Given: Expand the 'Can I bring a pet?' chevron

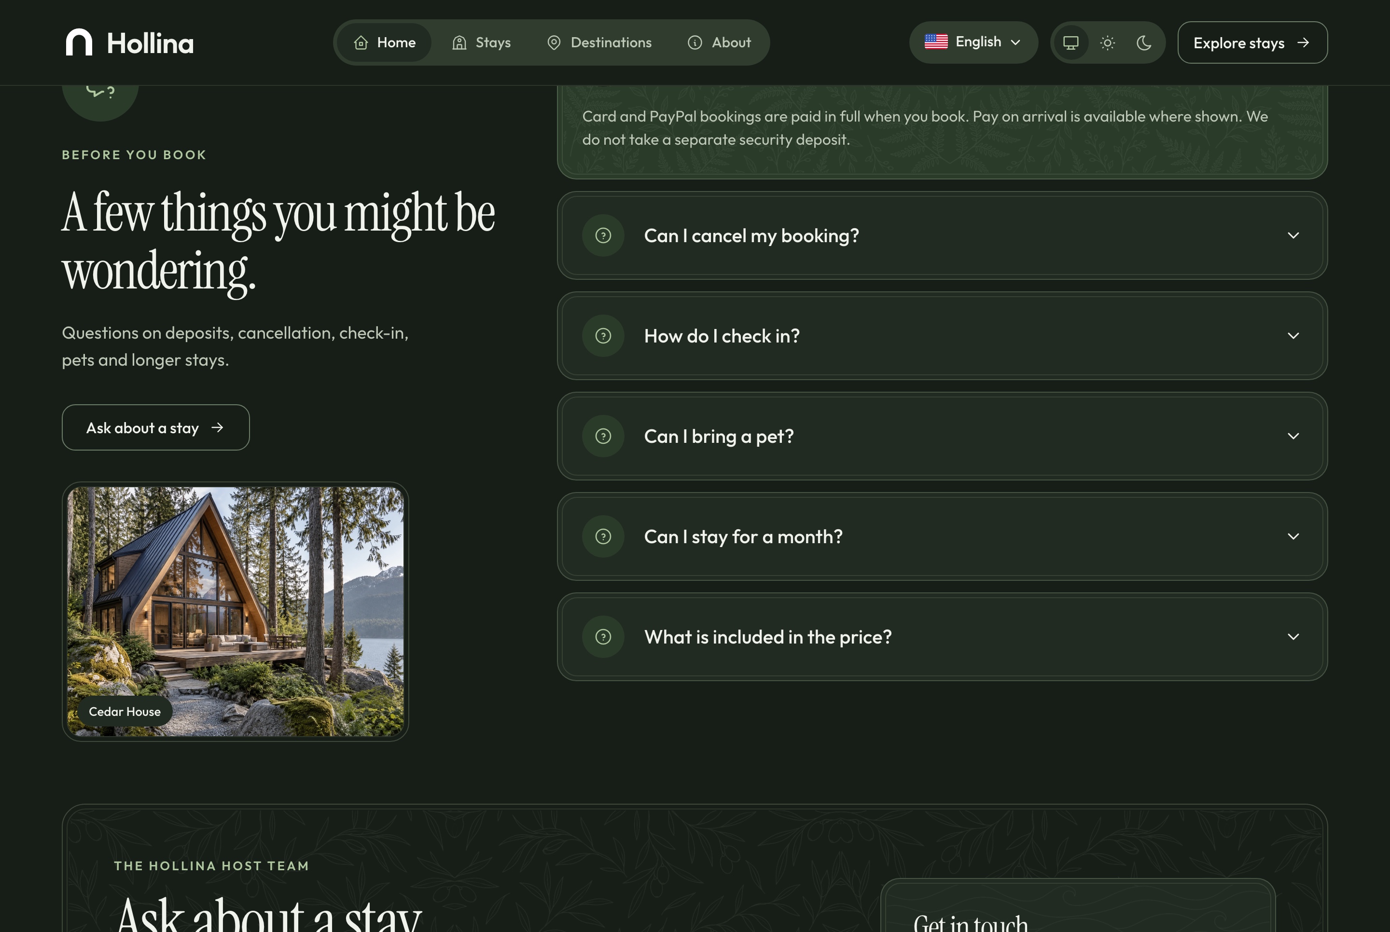Looking at the screenshot, I should point(1293,436).
